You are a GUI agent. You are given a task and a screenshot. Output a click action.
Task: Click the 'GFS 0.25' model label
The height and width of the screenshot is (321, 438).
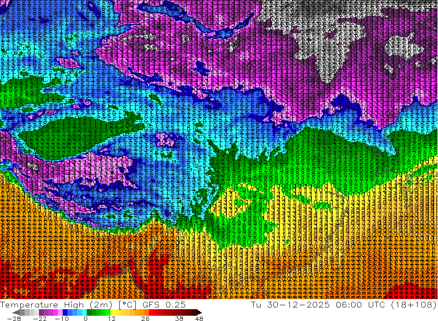click(x=164, y=305)
